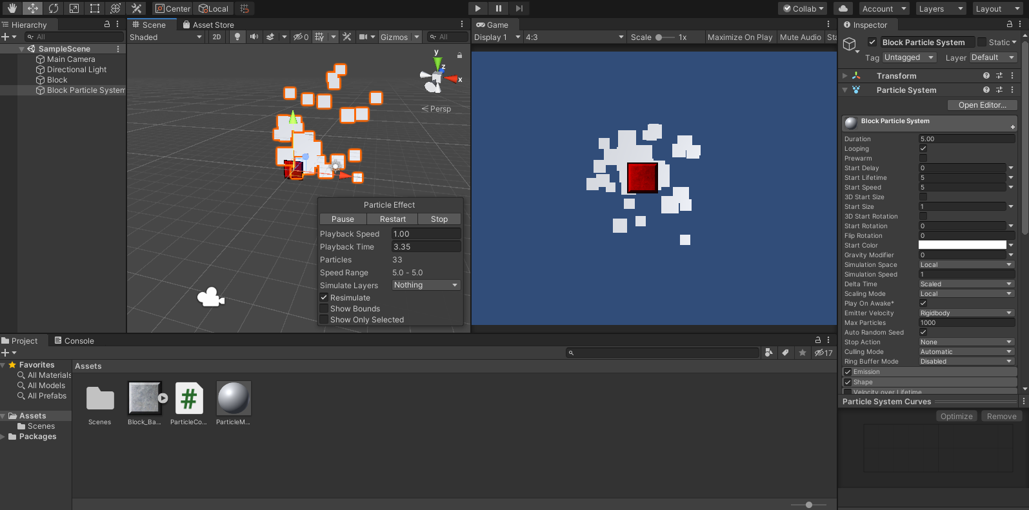This screenshot has width=1029, height=510.
Task: Open the Layer dropdown showing Default
Action: point(993,57)
